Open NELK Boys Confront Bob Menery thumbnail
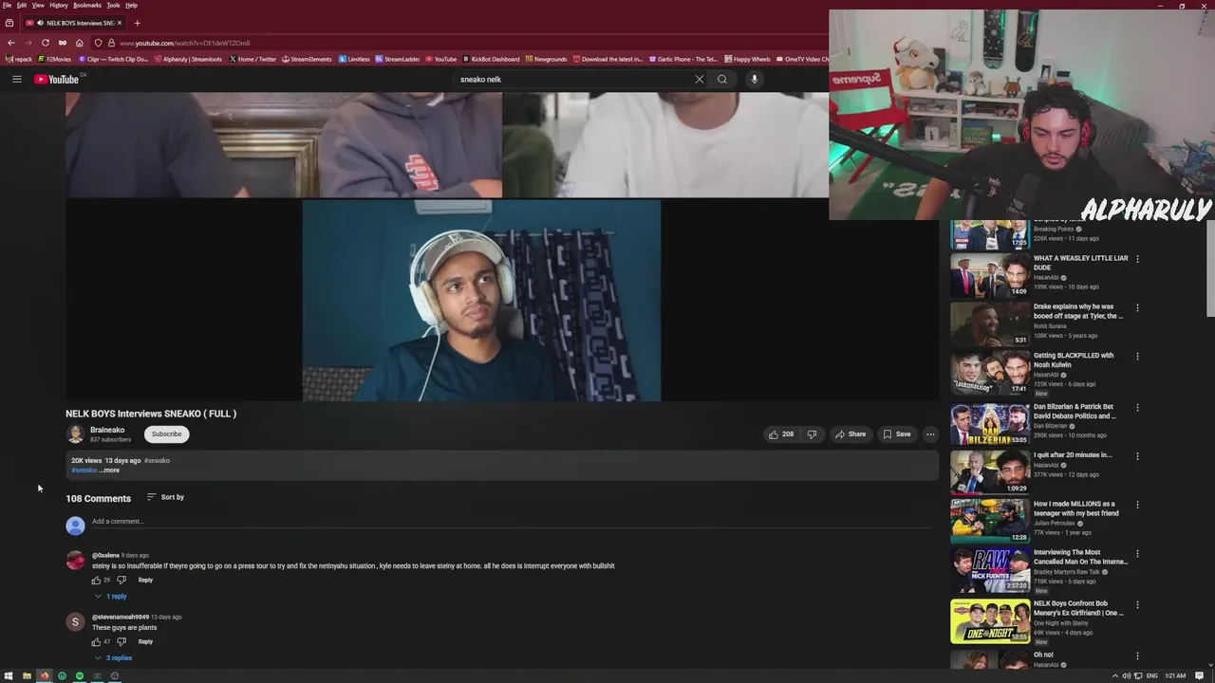This screenshot has width=1215, height=683. click(x=990, y=621)
